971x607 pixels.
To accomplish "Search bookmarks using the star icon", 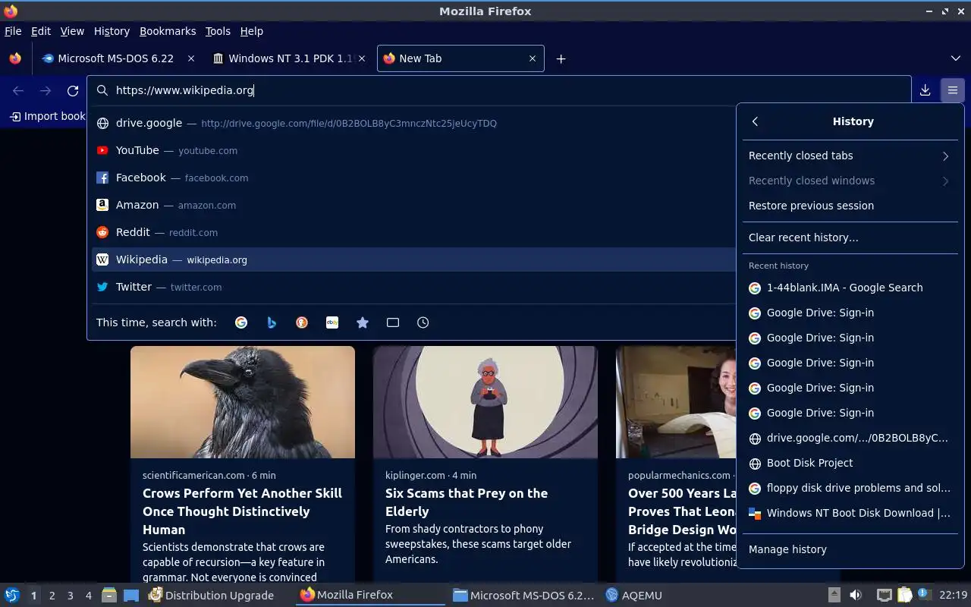I will tap(363, 322).
